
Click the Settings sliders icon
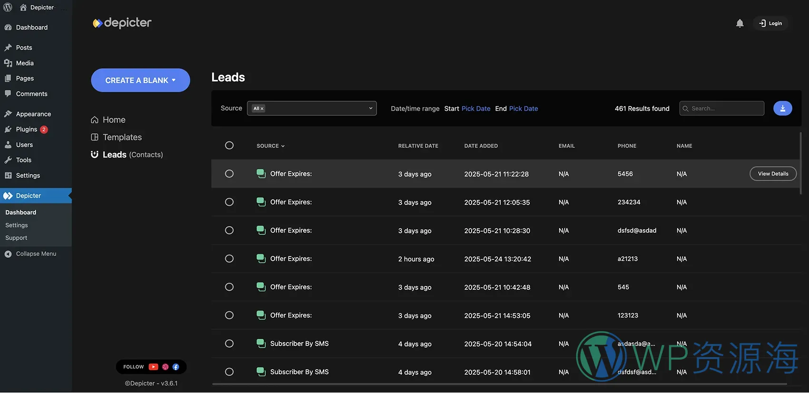coord(8,176)
